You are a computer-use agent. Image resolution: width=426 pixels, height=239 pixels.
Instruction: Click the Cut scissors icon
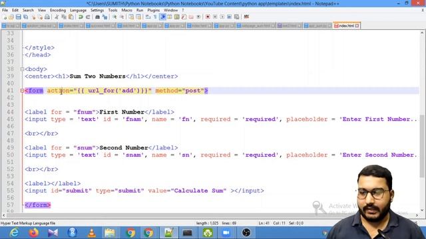tap(57, 17)
